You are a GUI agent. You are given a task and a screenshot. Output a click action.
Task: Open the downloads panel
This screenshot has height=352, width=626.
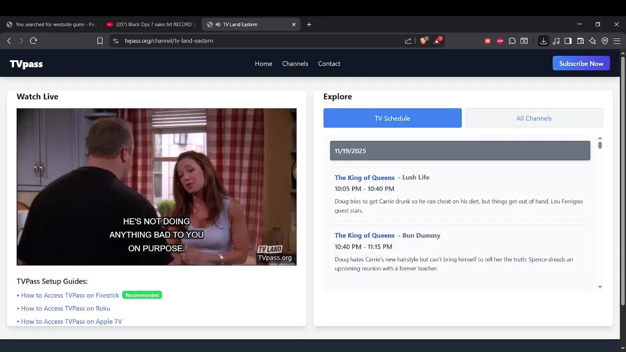coord(543,41)
